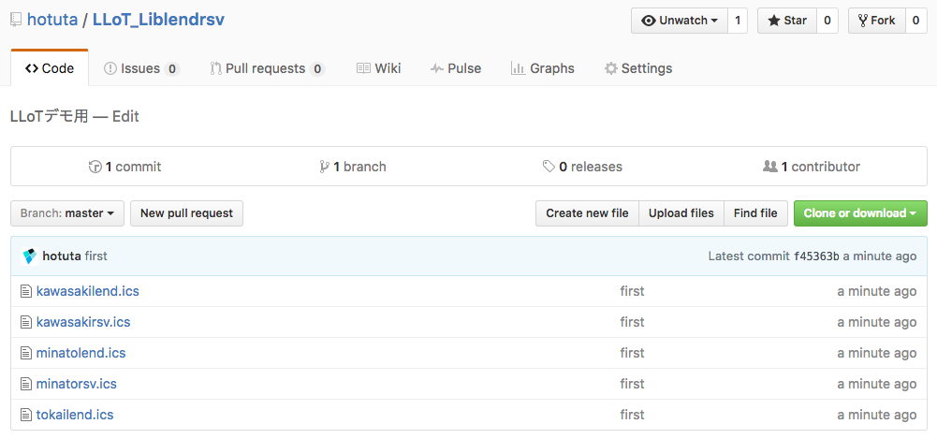
Task: Open the Graphs tab
Action: pyautogui.click(x=543, y=68)
